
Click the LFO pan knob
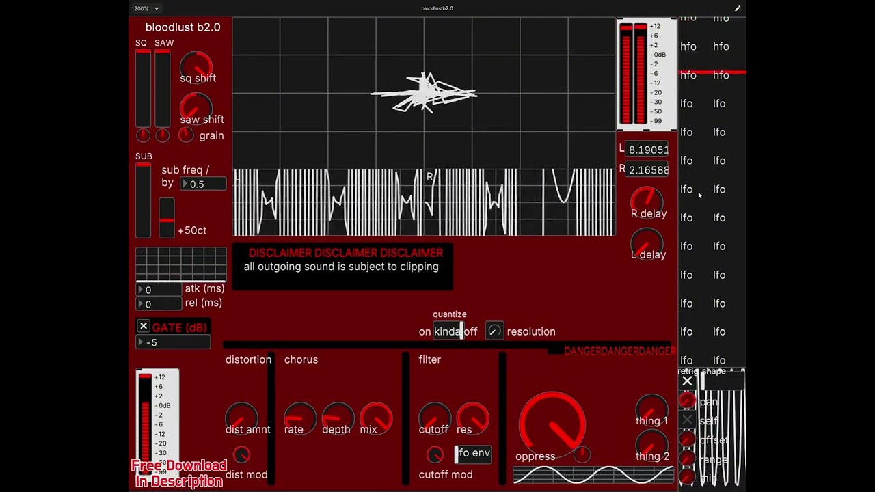click(x=687, y=400)
